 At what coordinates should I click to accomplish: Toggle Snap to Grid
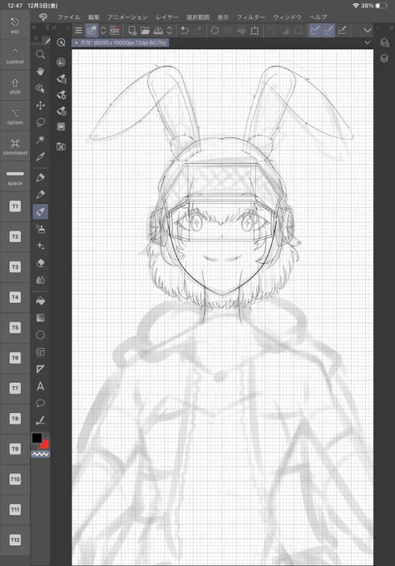[x=343, y=30]
